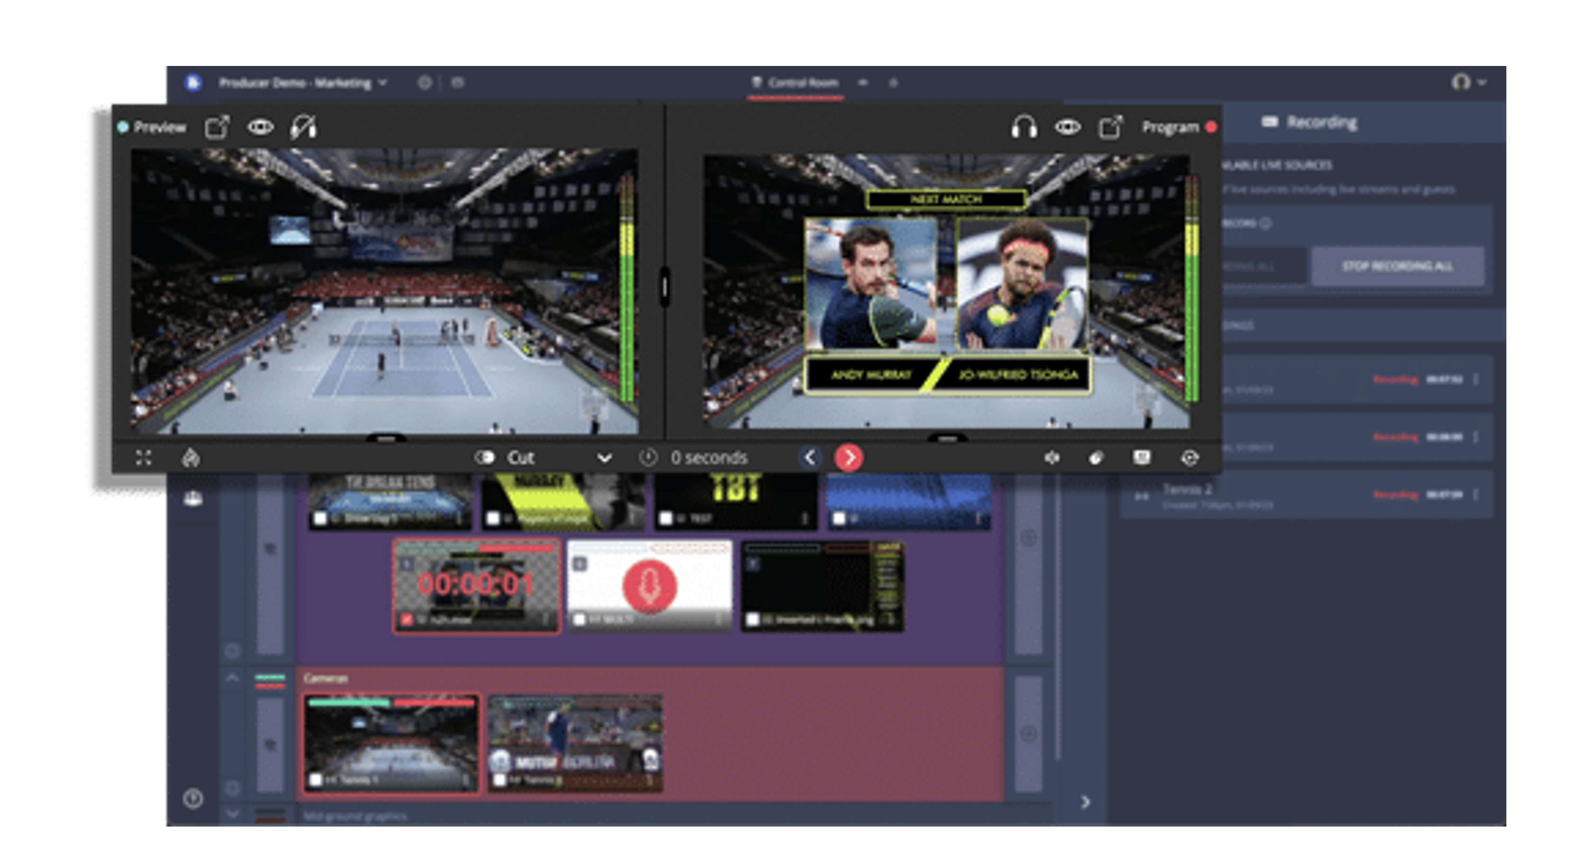
Task: Toggle the Preview eye visibility icon
Action: 260,127
